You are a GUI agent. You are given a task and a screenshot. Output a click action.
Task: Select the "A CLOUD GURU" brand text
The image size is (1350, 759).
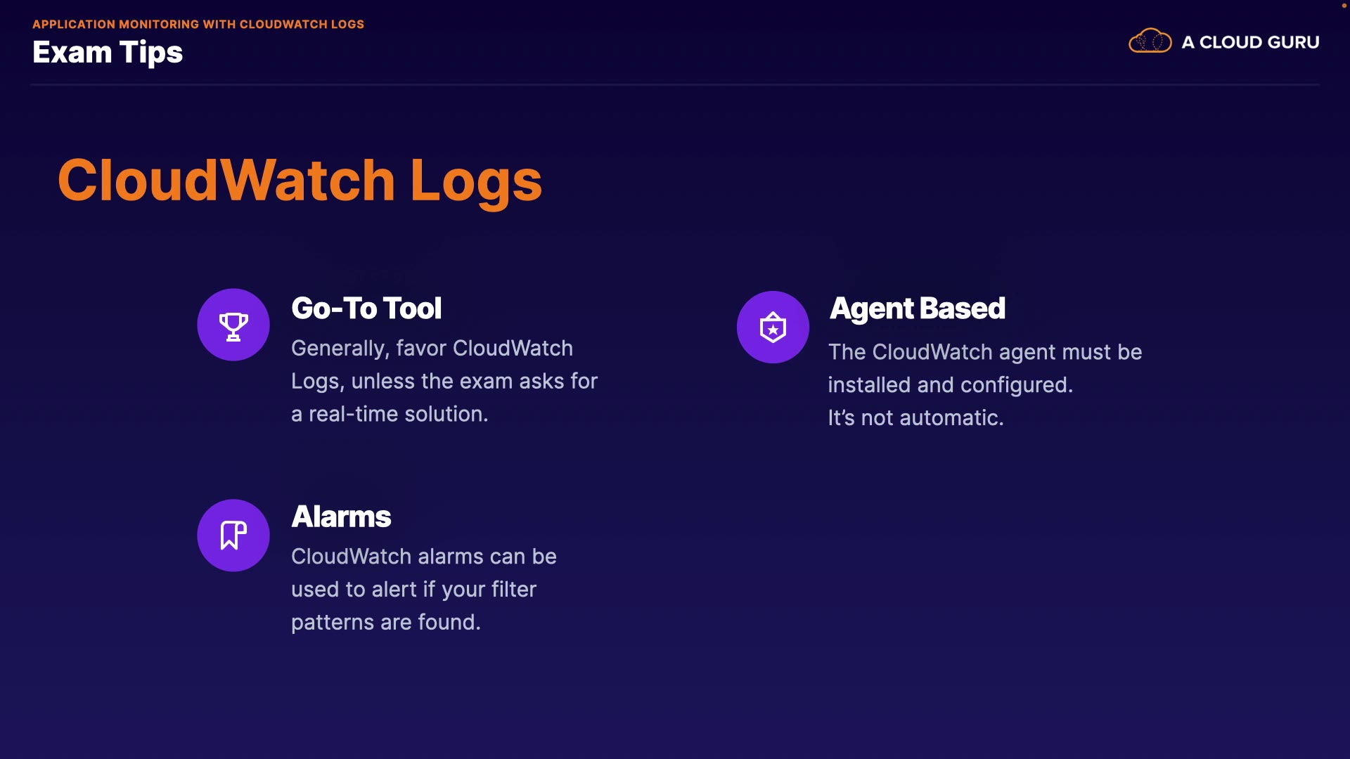(1250, 42)
